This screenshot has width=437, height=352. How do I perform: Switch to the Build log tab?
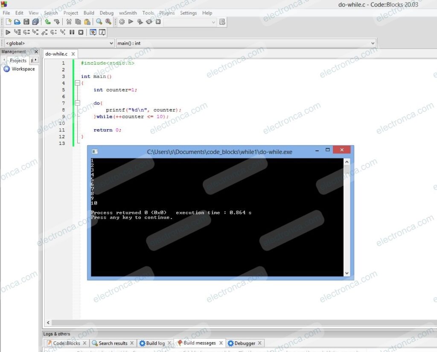(155, 343)
